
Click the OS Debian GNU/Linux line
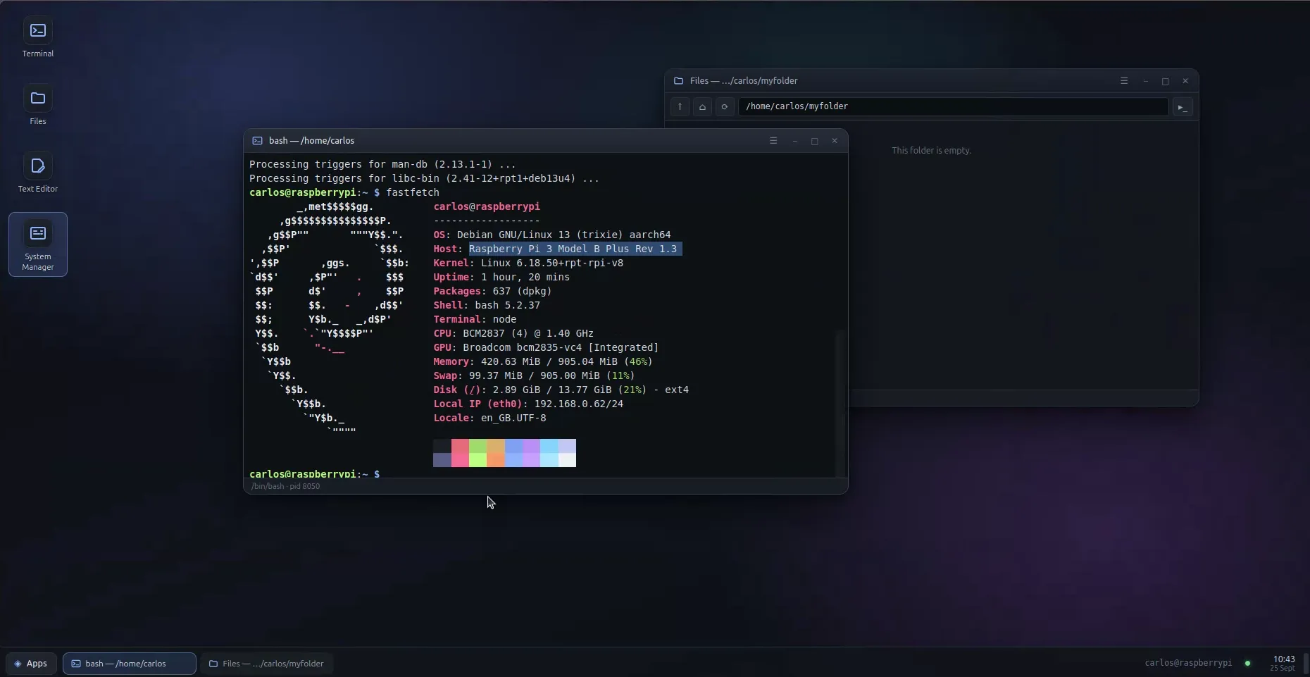(x=552, y=235)
